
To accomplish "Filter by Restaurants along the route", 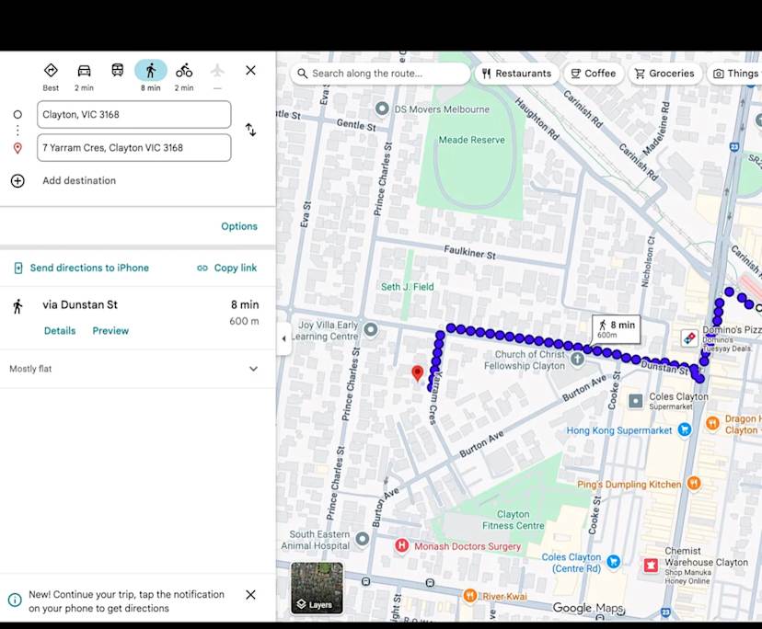I will tap(516, 74).
